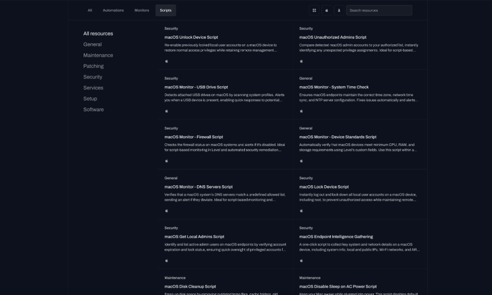
Task: Open macOS Endpoint Intelligence Gathering
Action: [336, 237]
